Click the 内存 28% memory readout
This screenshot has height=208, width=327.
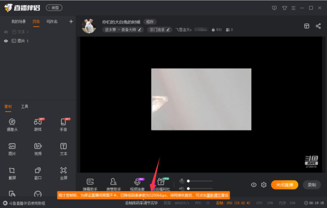(287, 203)
